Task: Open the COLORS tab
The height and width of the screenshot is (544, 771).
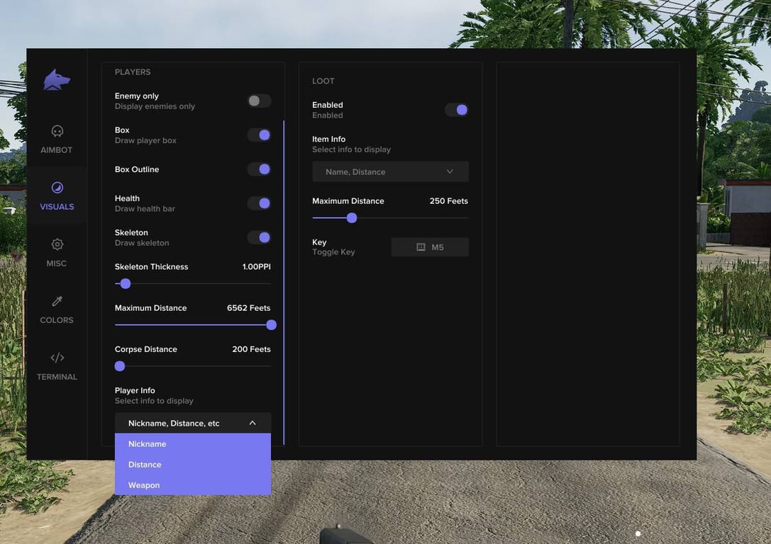Action: [57, 309]
